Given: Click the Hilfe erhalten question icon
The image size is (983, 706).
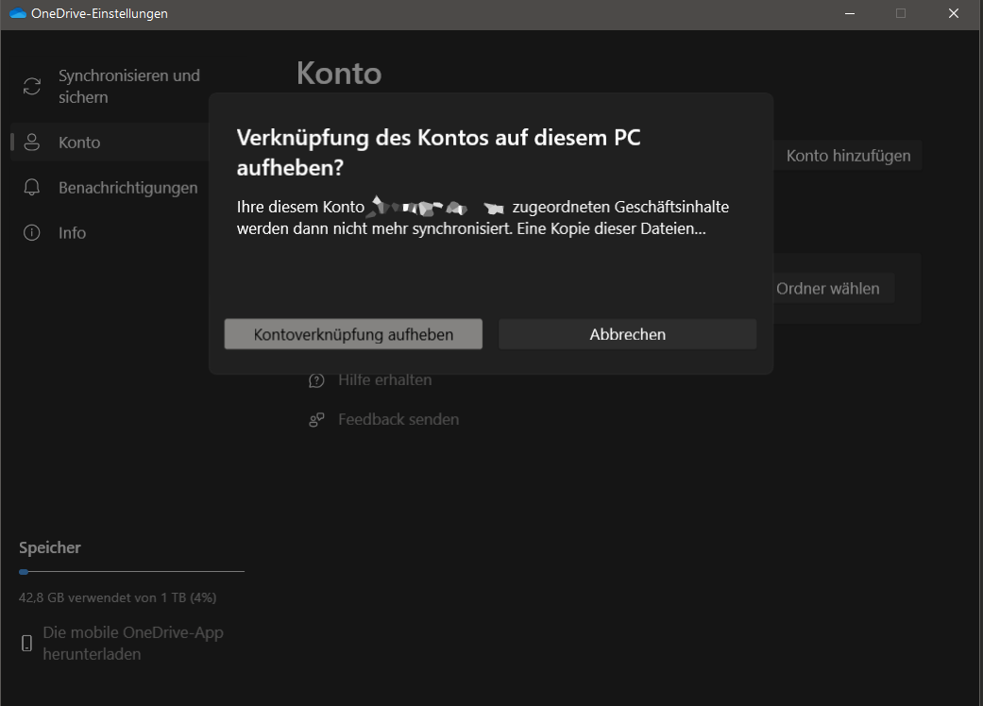Looking at the screenshot, I should click(x=316, y=380).
